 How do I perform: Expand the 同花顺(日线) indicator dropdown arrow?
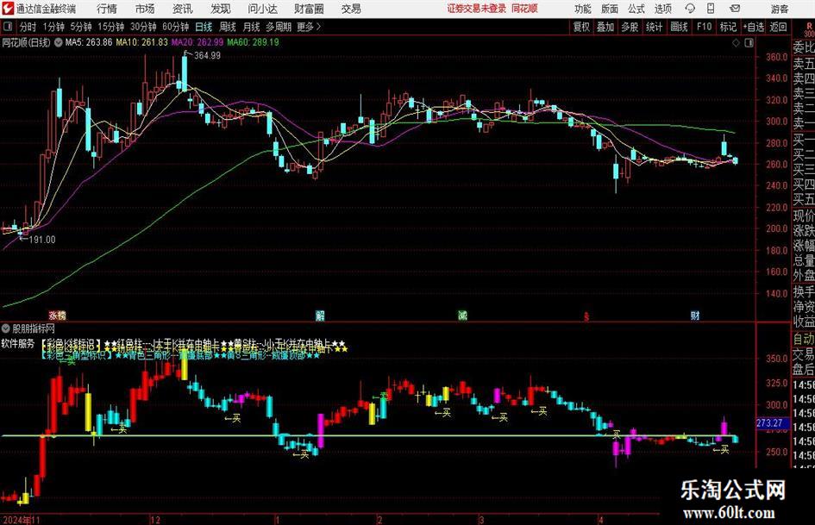(59, 42)
